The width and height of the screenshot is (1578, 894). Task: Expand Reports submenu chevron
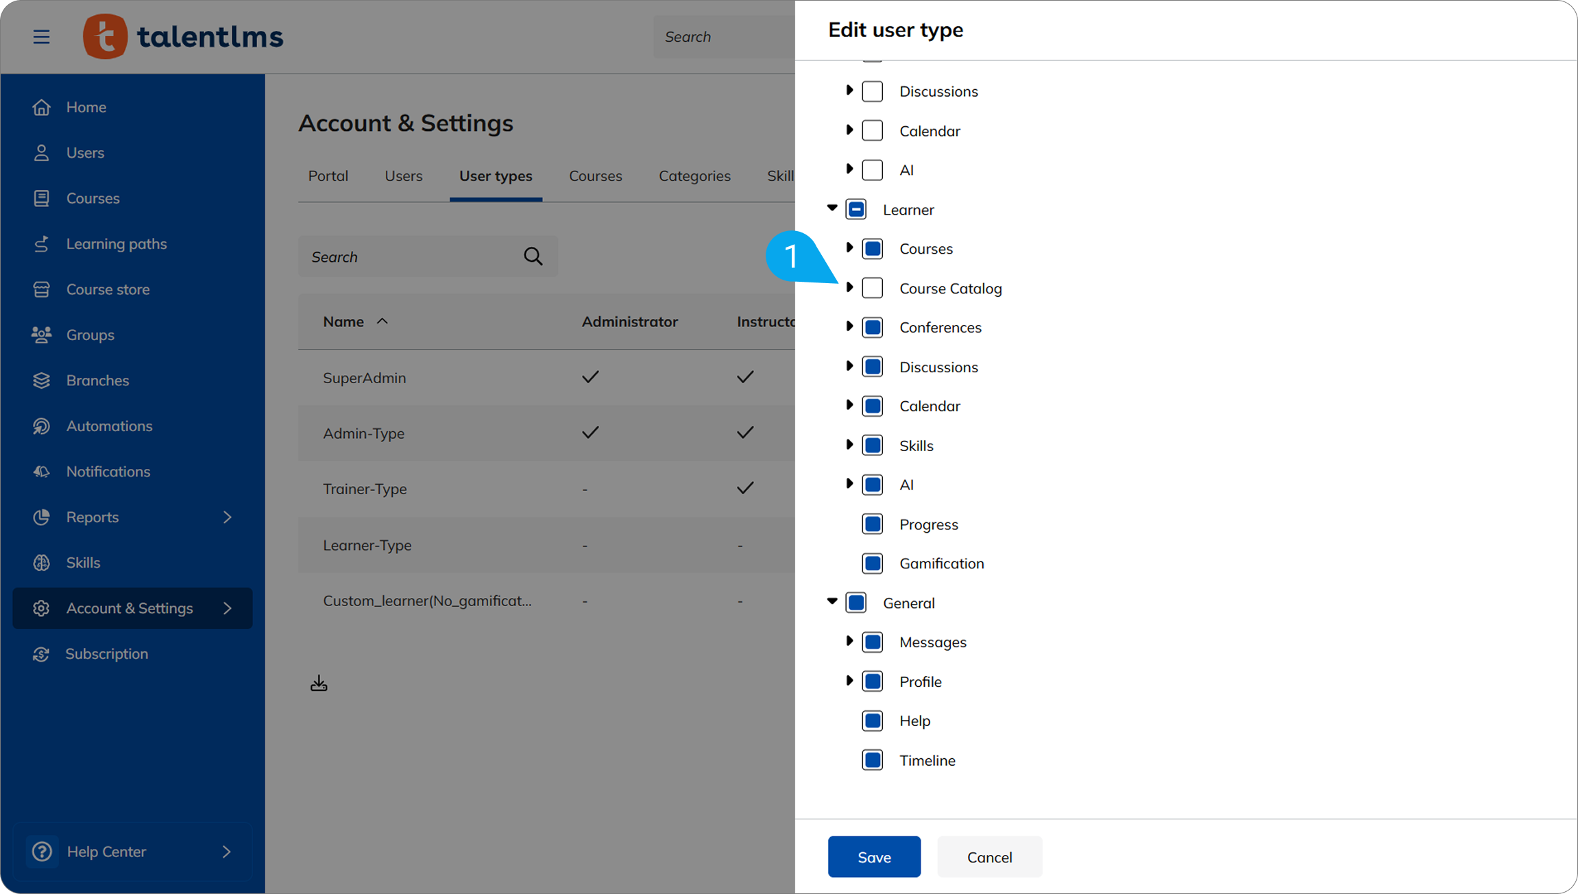point(227,517)
